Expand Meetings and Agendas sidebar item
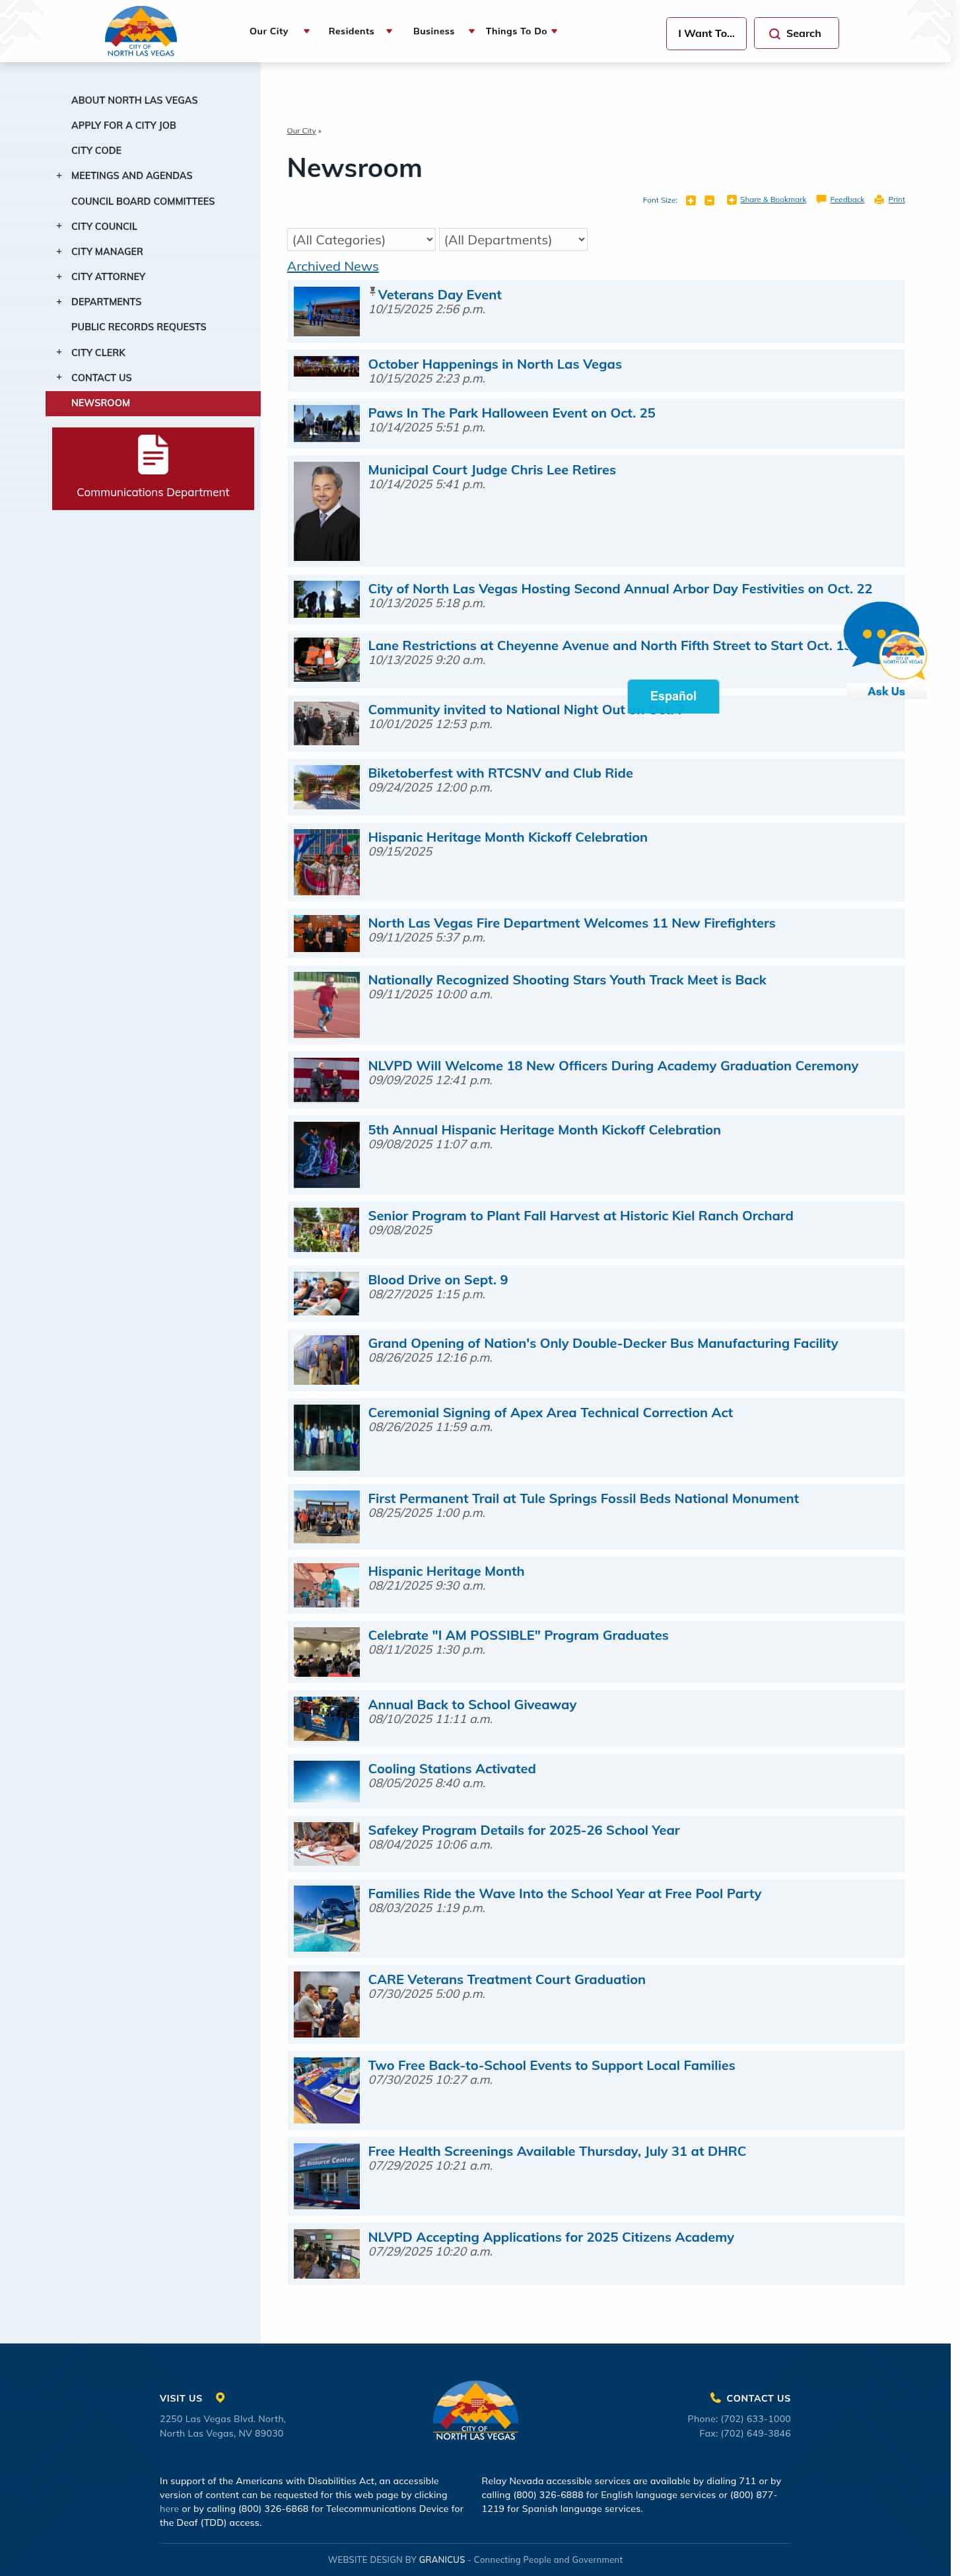 point(59,176)
